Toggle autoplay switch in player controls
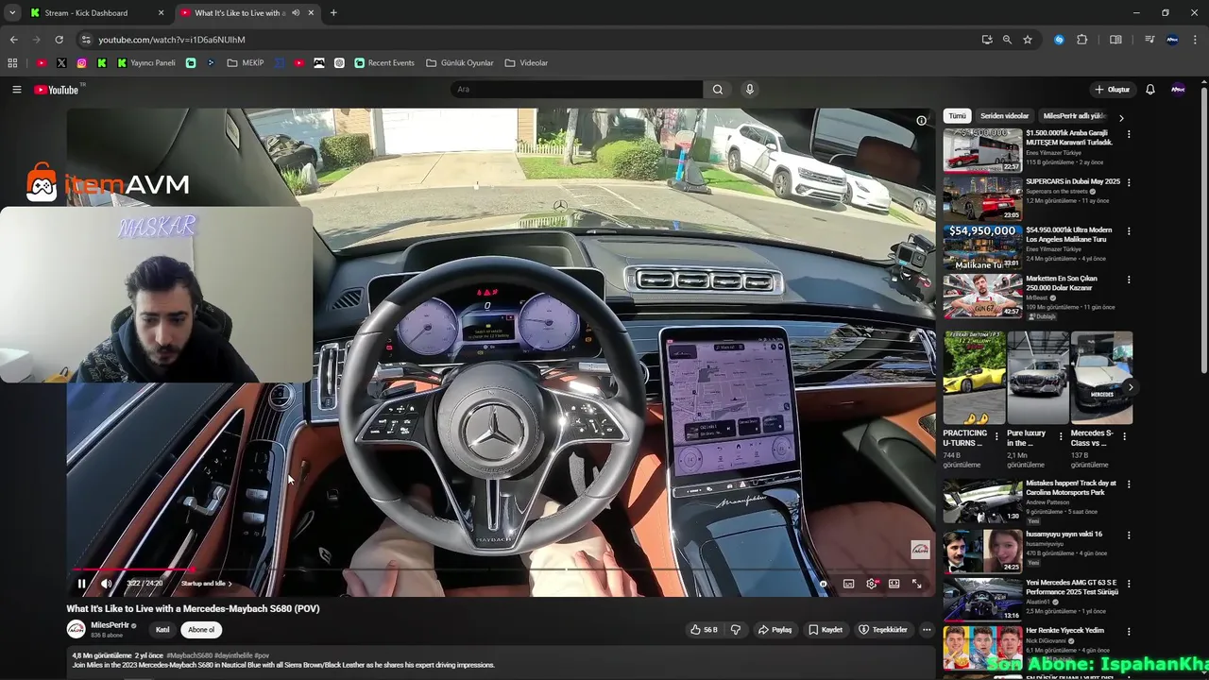 point(821,584)
